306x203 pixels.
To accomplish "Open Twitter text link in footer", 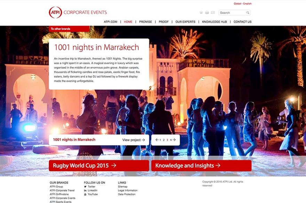I will click(x=91, y=186).
